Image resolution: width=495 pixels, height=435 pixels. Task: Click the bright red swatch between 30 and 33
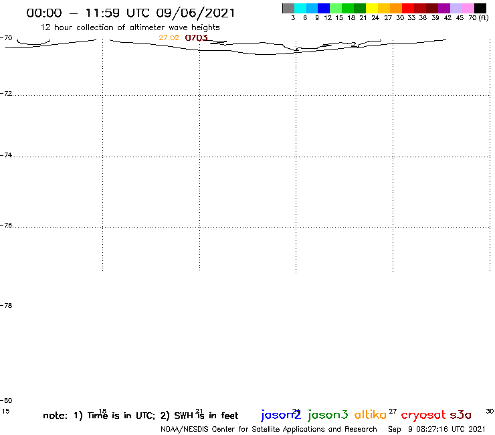[408, 8]
